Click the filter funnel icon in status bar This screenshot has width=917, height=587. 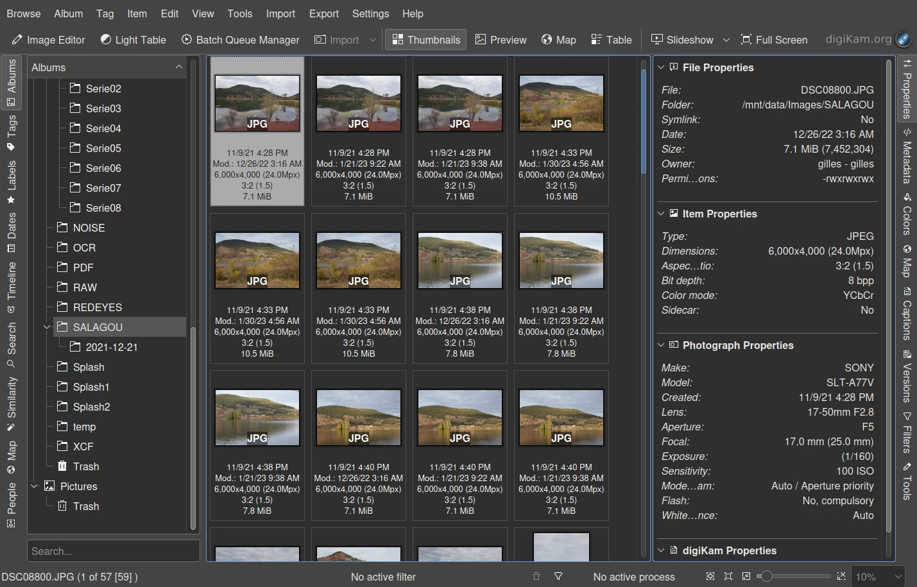[x=558, y=576]
